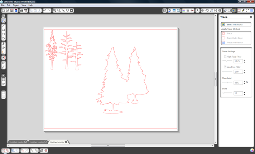Click the Scale value field showing 10
255x154 pixels.
pyautogui.click(x=238, y=93)
